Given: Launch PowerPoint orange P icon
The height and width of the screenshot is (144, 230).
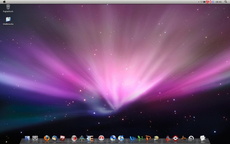Looking at the screenshot, I should click(148, 138).
